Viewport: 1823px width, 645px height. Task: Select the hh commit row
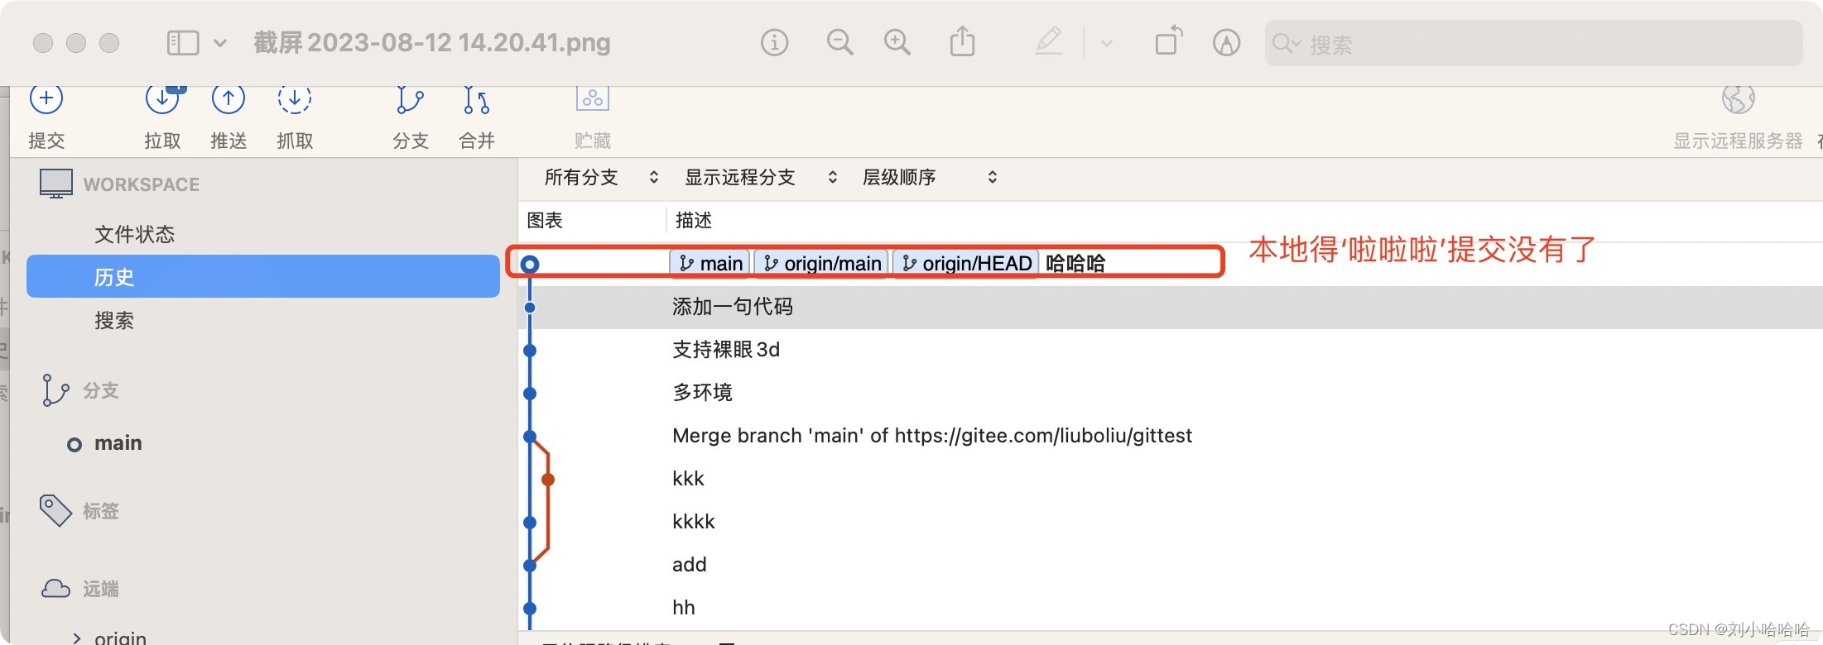pyautogui.click(x=1171, y=608)
